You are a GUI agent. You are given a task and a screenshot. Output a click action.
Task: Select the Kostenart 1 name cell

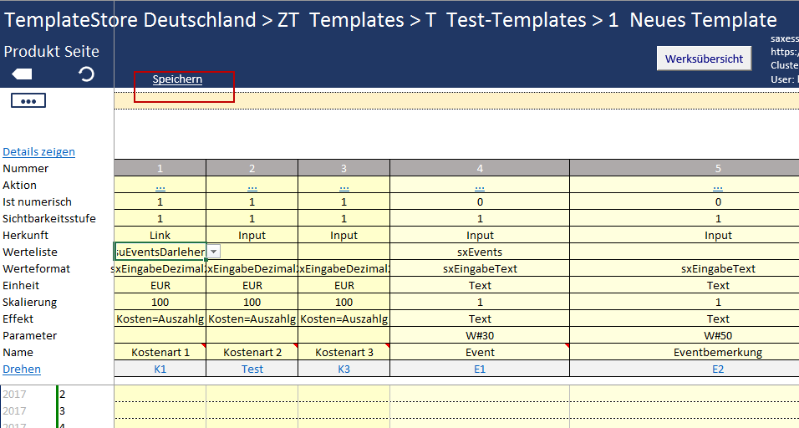(160, 353)
